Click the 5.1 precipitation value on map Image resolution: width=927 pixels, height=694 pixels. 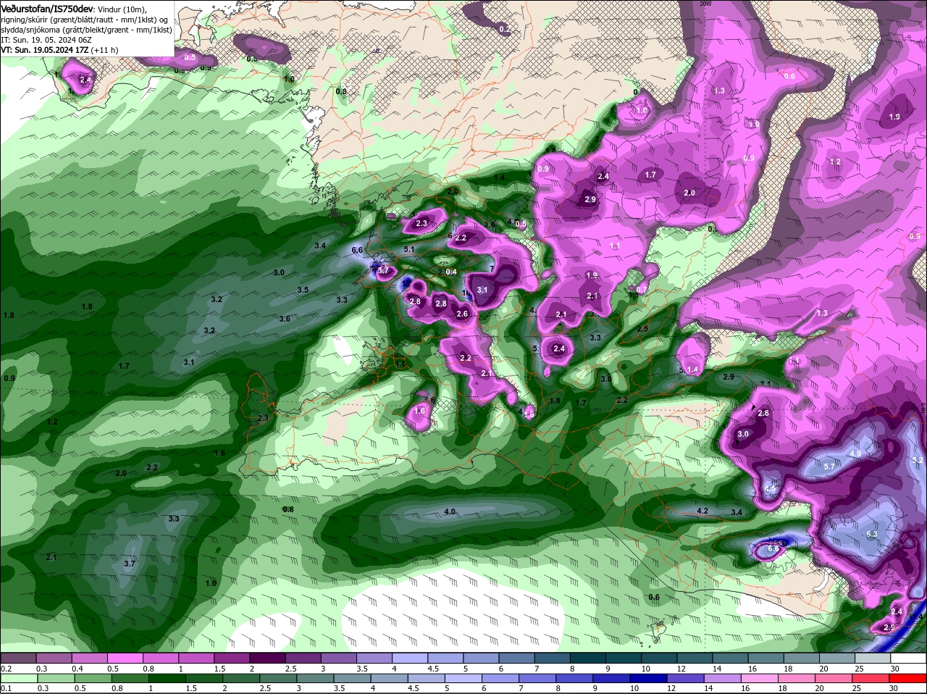click(x=408, y=249)
